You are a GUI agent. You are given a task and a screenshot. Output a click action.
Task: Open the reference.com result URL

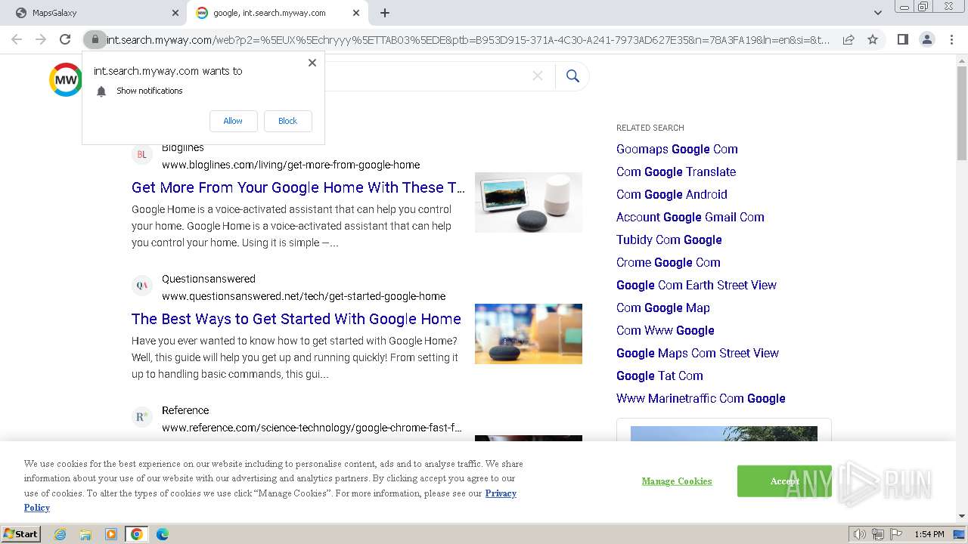tap(312, 428)
